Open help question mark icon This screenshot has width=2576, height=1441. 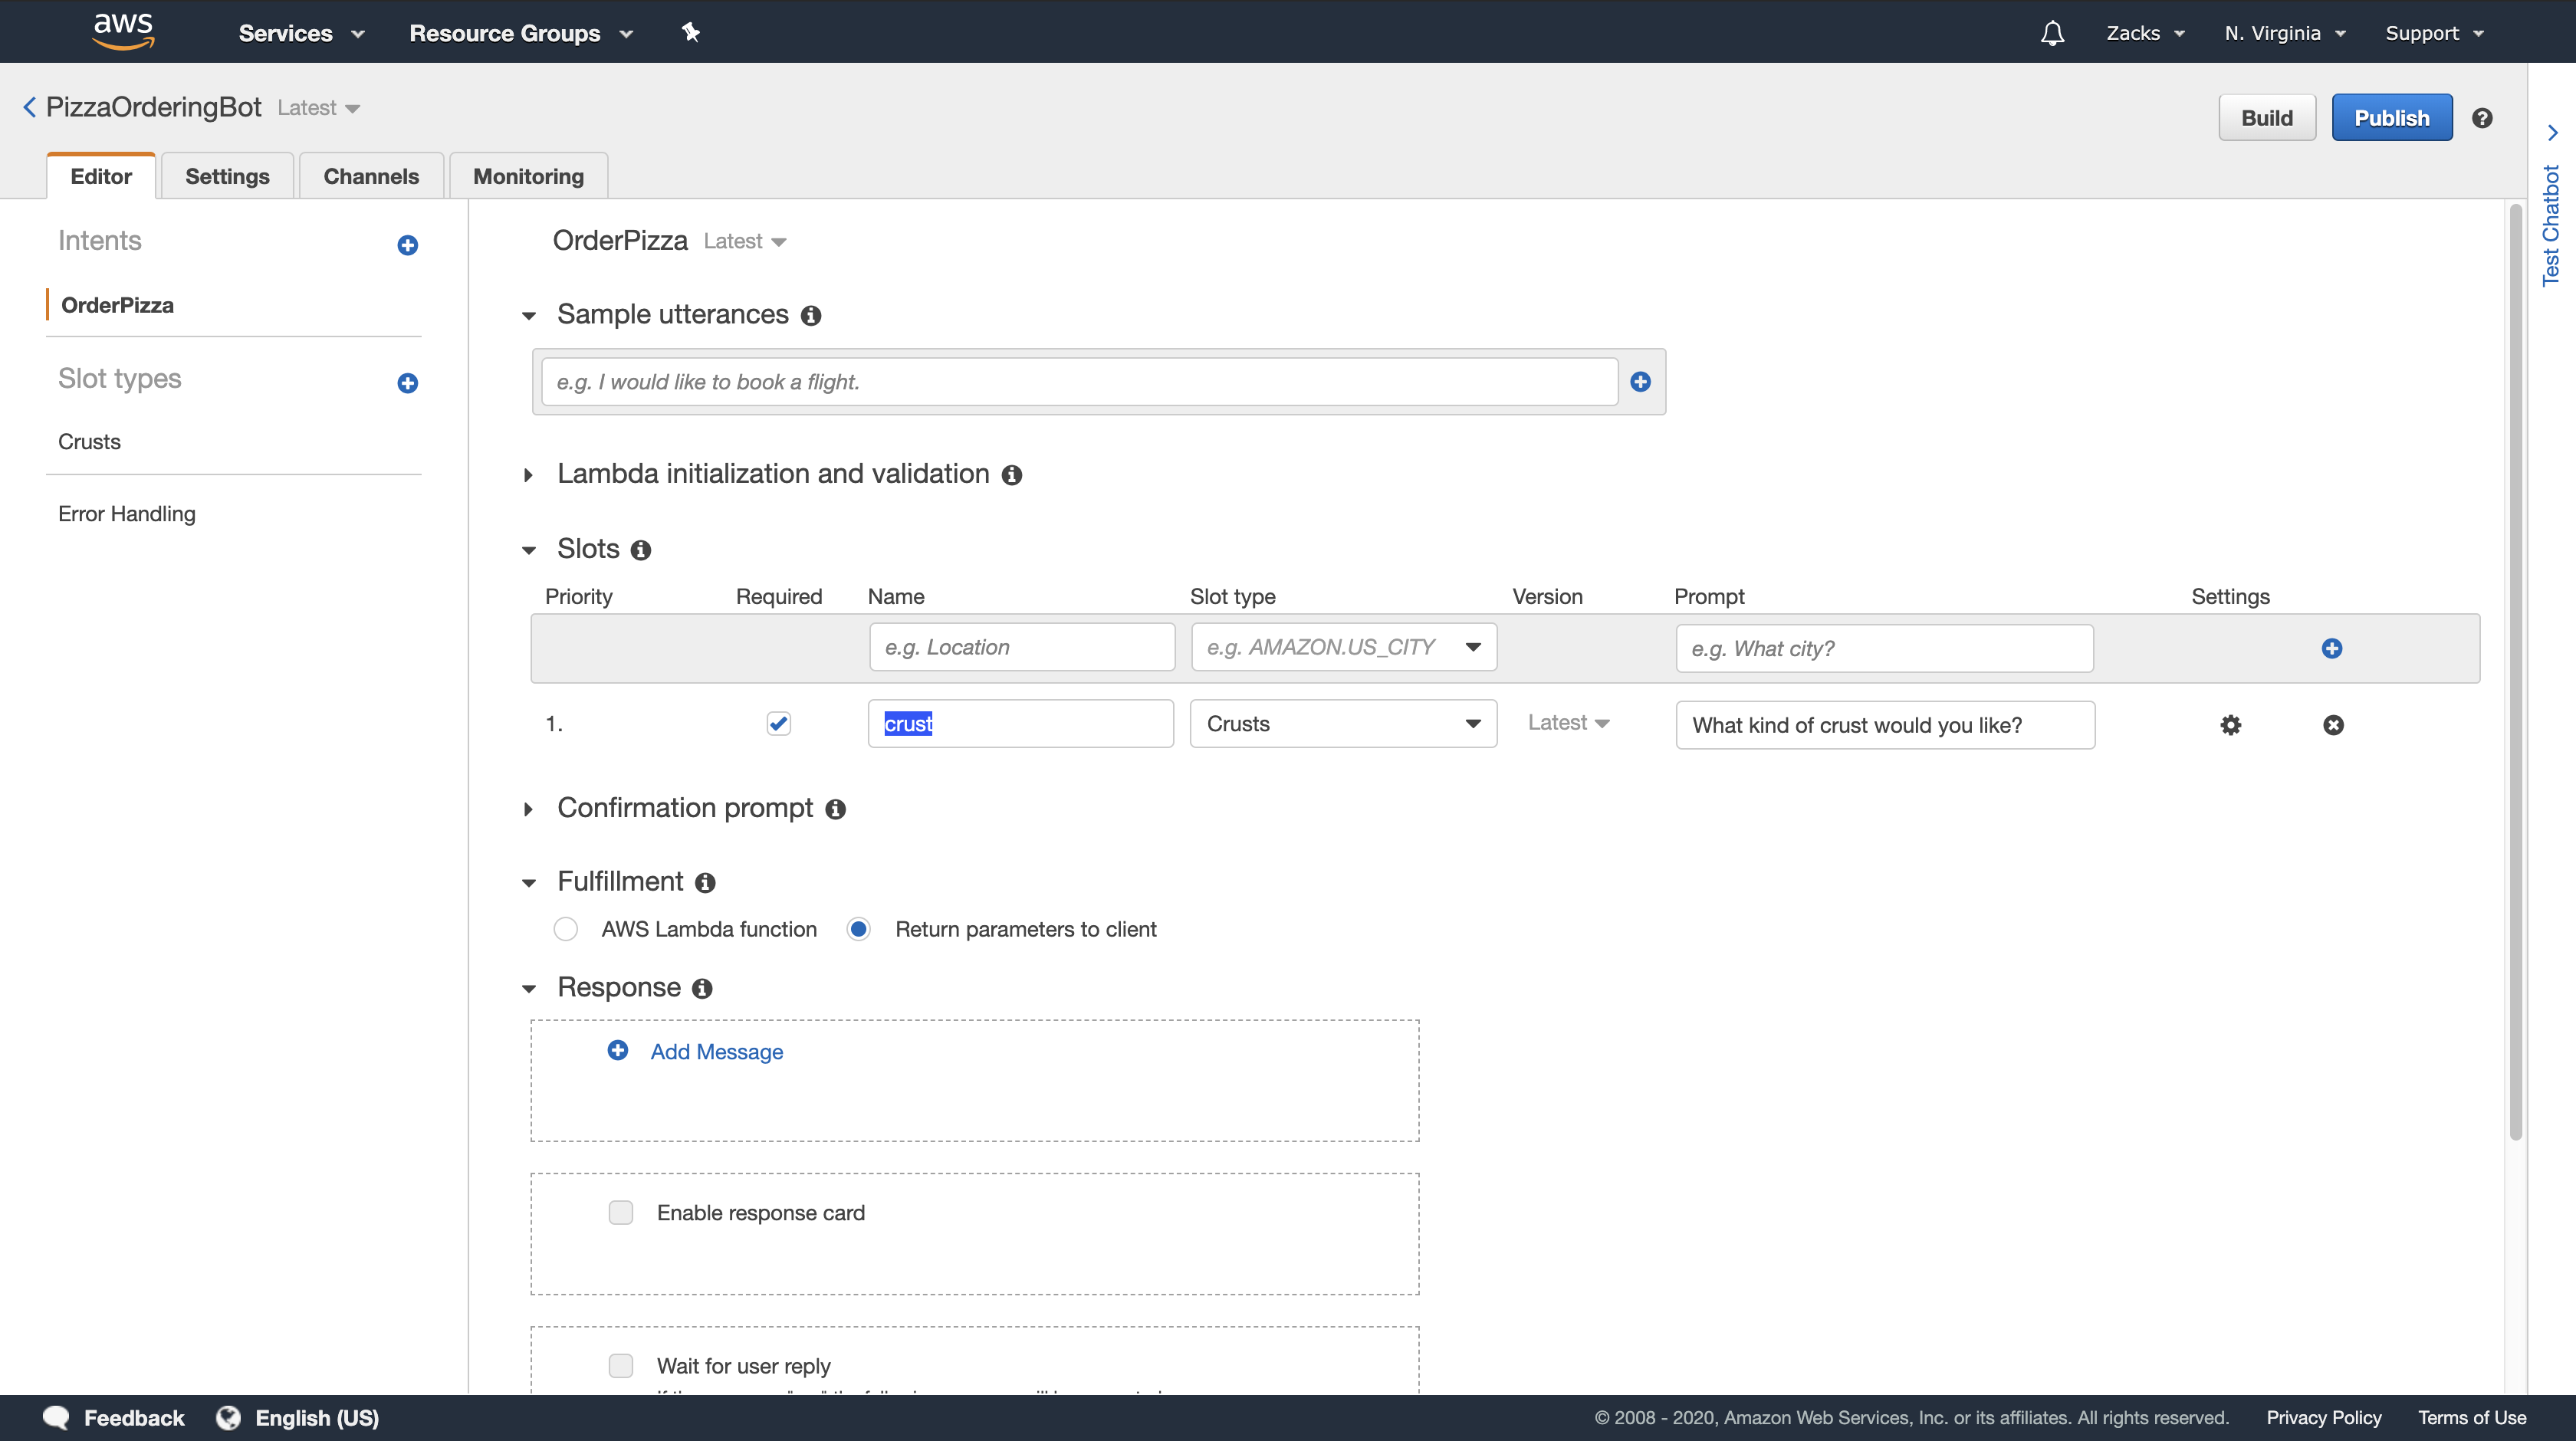coord(2482,118)
